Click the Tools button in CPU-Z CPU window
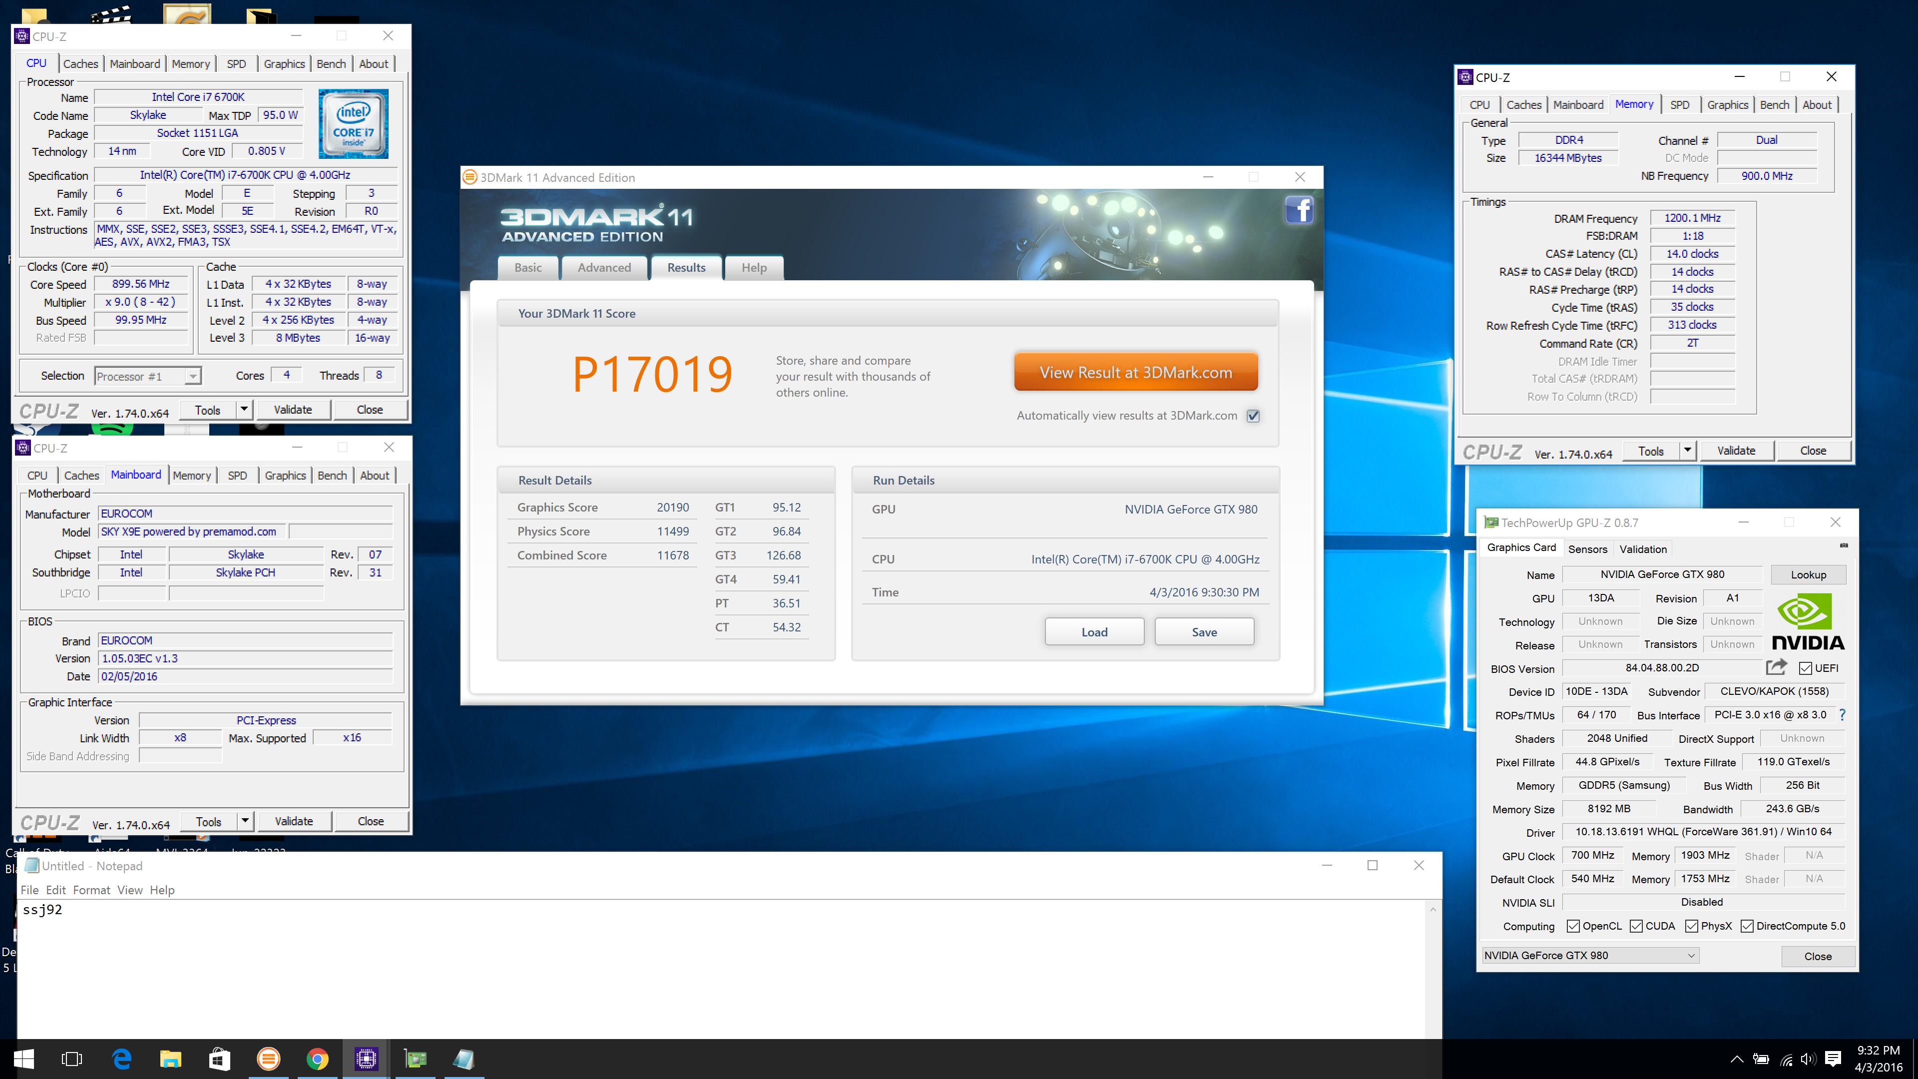This screenshot has height=1079, width=1918. point(208,410)
